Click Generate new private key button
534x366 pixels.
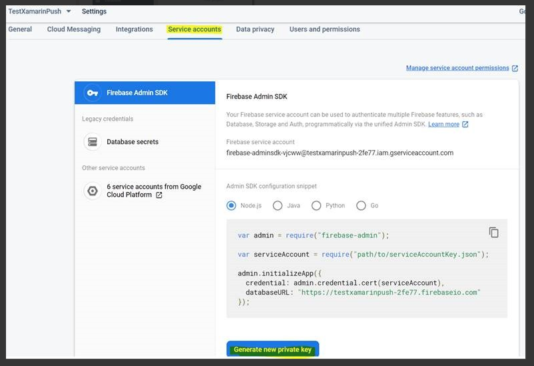pyautogui.click(x=273, y=349)
